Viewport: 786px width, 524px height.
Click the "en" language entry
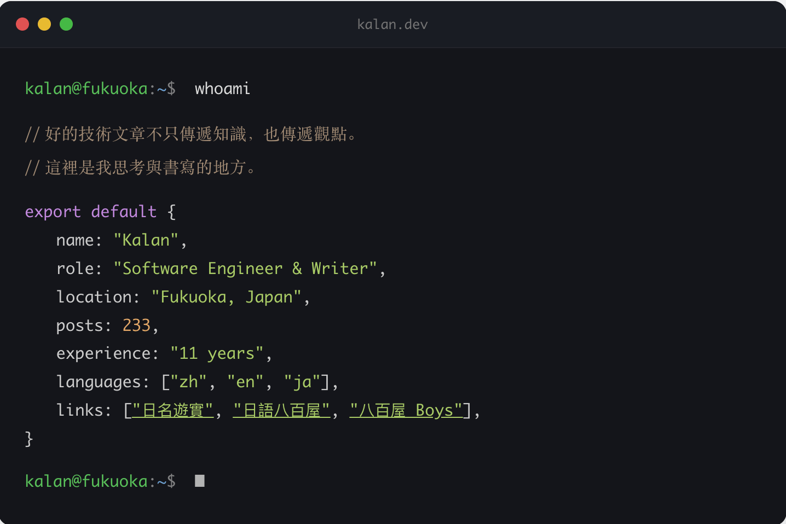coord(245,382)
